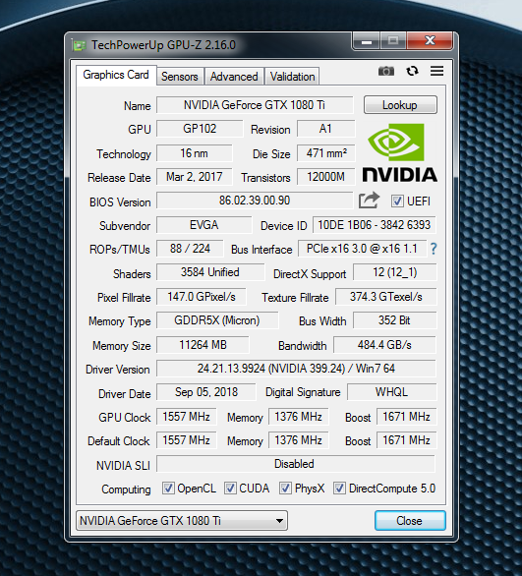The width and height of the screenshot is (522, 576).
Task: Click the BIOS Version field 86.02.39.00.90
Action: click(x=255, y=201)
